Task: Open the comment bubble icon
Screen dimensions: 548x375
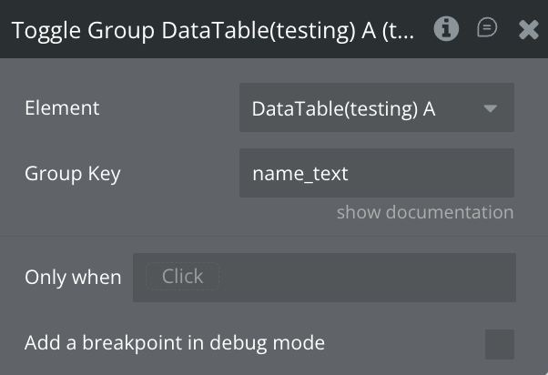Action: click(487, 29)
